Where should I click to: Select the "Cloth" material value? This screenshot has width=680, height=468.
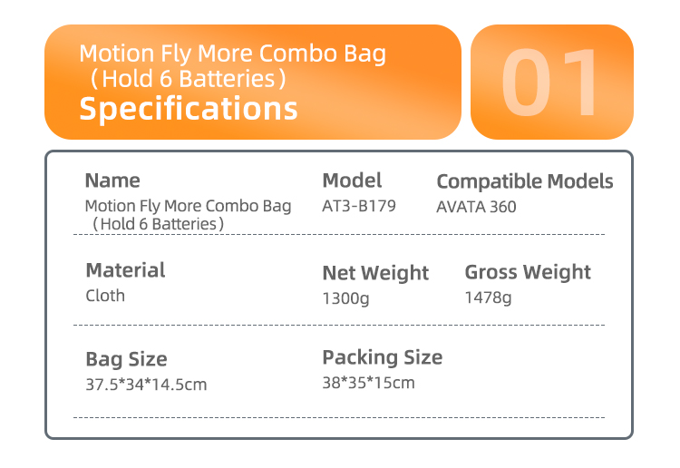tap(105, 296)
